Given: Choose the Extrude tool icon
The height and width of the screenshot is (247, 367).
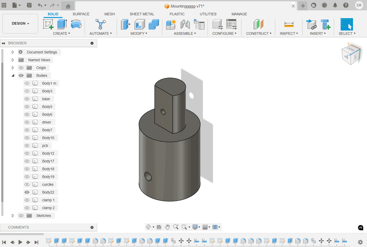Looking at the screenshot, I should pos(62,24).
